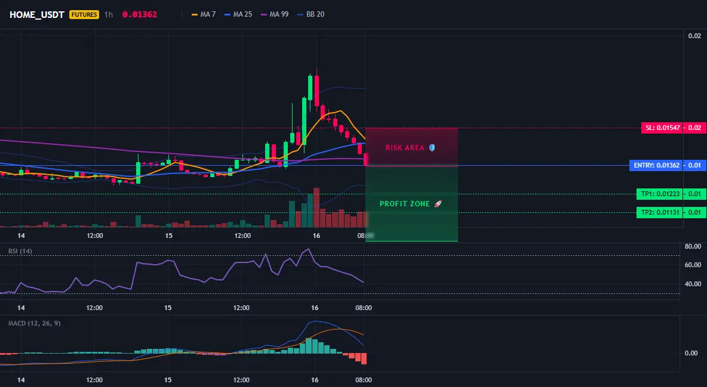
Task: Toggle the MA 99 legend entry
Action: 275,14
